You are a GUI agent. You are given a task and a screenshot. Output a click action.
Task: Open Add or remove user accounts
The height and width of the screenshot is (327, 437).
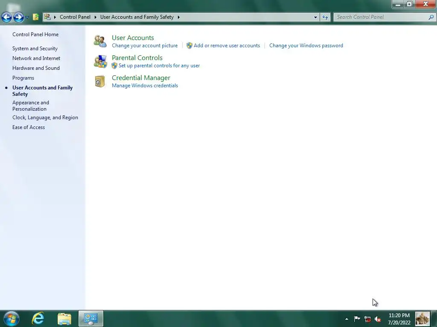pos(227,46)
